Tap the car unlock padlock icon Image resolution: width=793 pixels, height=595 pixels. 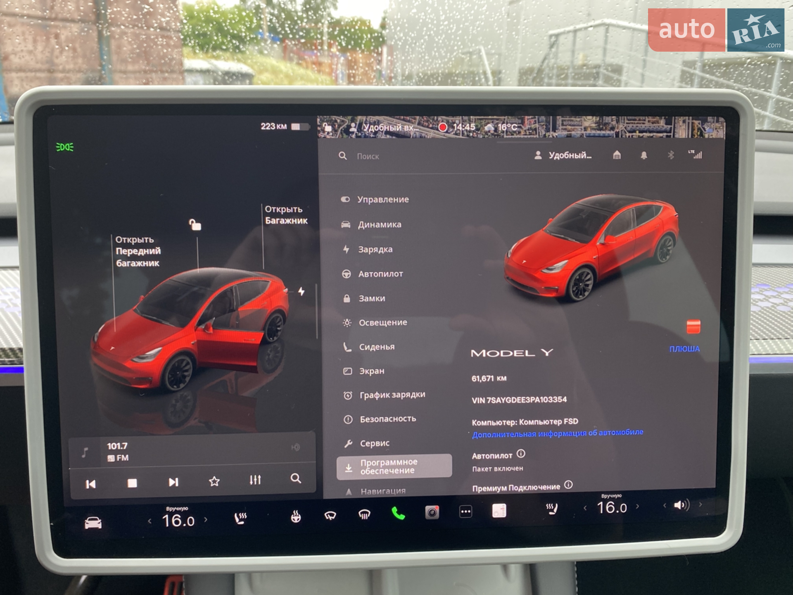click(195, 225)
